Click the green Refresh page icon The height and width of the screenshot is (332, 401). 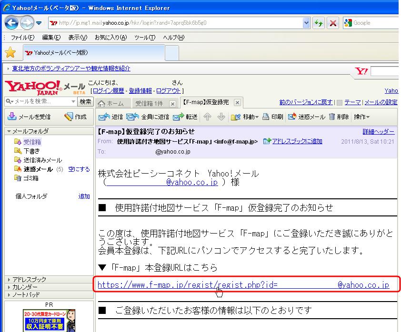click(x=319, y=23)
